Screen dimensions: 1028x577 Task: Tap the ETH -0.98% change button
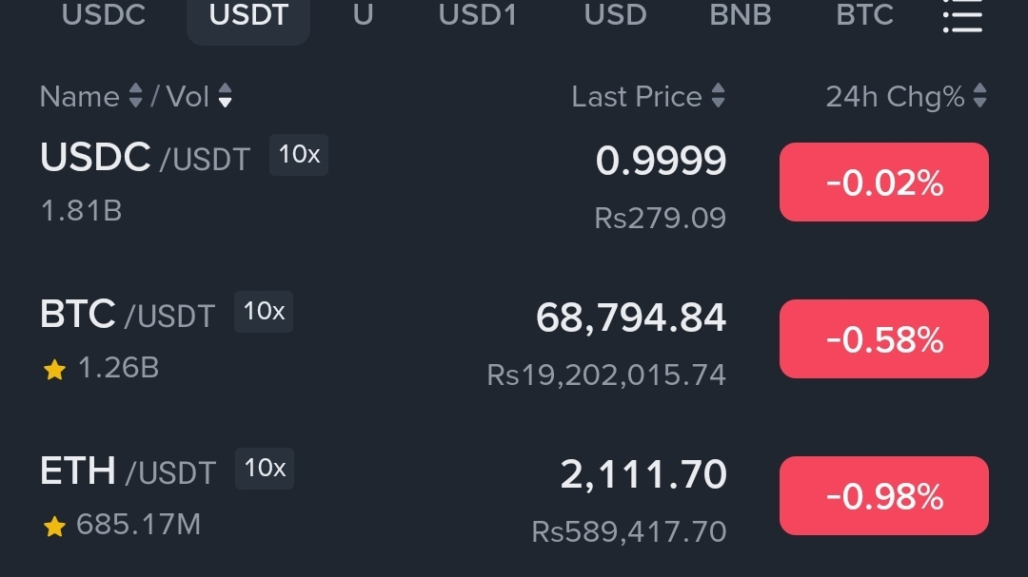pyautogui.click(x=883, y=496)
